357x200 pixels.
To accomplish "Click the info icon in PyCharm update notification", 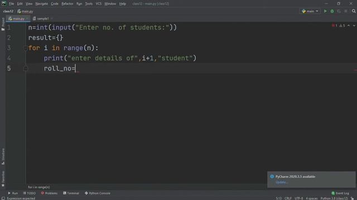I will [272, 177].
